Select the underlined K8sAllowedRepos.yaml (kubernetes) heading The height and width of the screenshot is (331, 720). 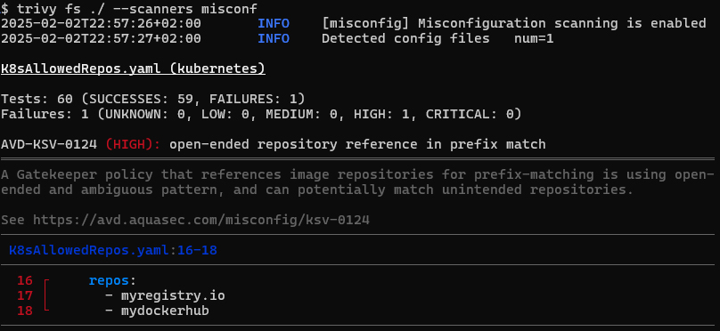(133, 69)
